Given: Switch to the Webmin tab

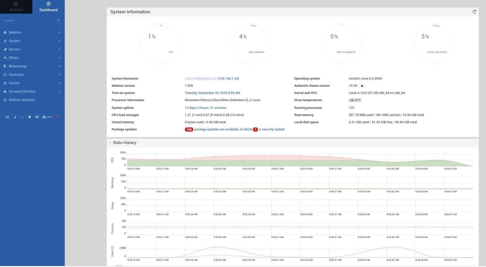Looking at the screenshot, I should (x=16, y=7).
